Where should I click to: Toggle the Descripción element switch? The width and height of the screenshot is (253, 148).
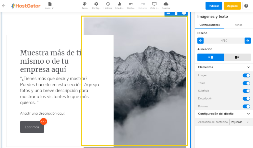[x=246, y=99]
